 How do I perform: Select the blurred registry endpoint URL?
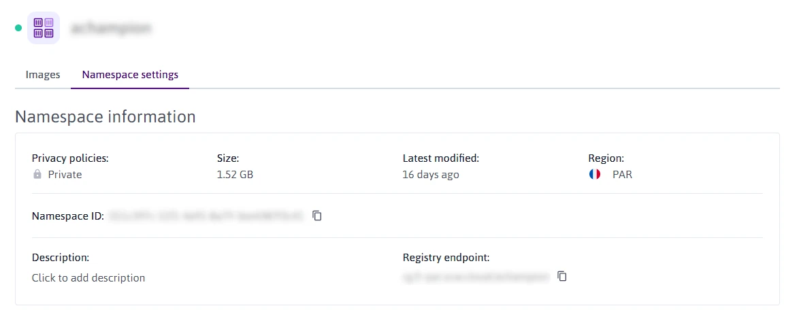(476, 277)
